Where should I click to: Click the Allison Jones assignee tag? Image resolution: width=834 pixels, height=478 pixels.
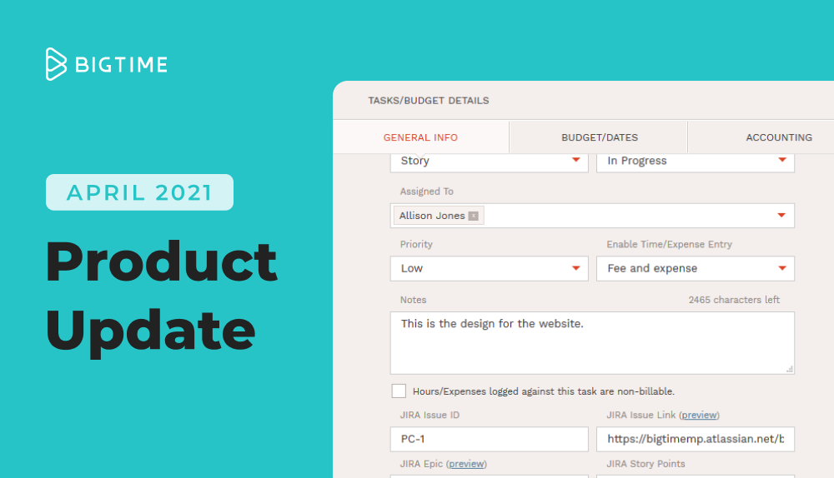(x=439, y=216)
